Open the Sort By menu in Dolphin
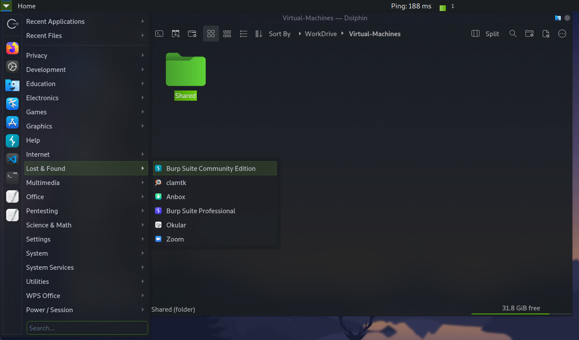The image size is (579, 340). pos(273,34)
